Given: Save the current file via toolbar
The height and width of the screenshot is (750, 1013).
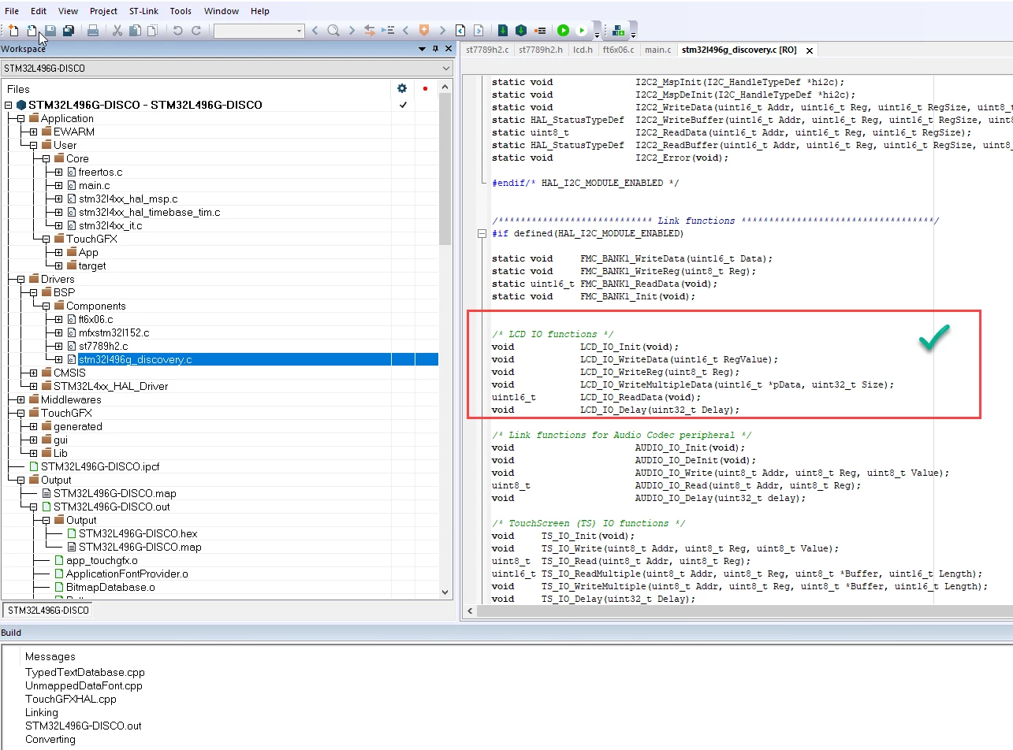Looking at the screenshot, I should tap(50, 31).
